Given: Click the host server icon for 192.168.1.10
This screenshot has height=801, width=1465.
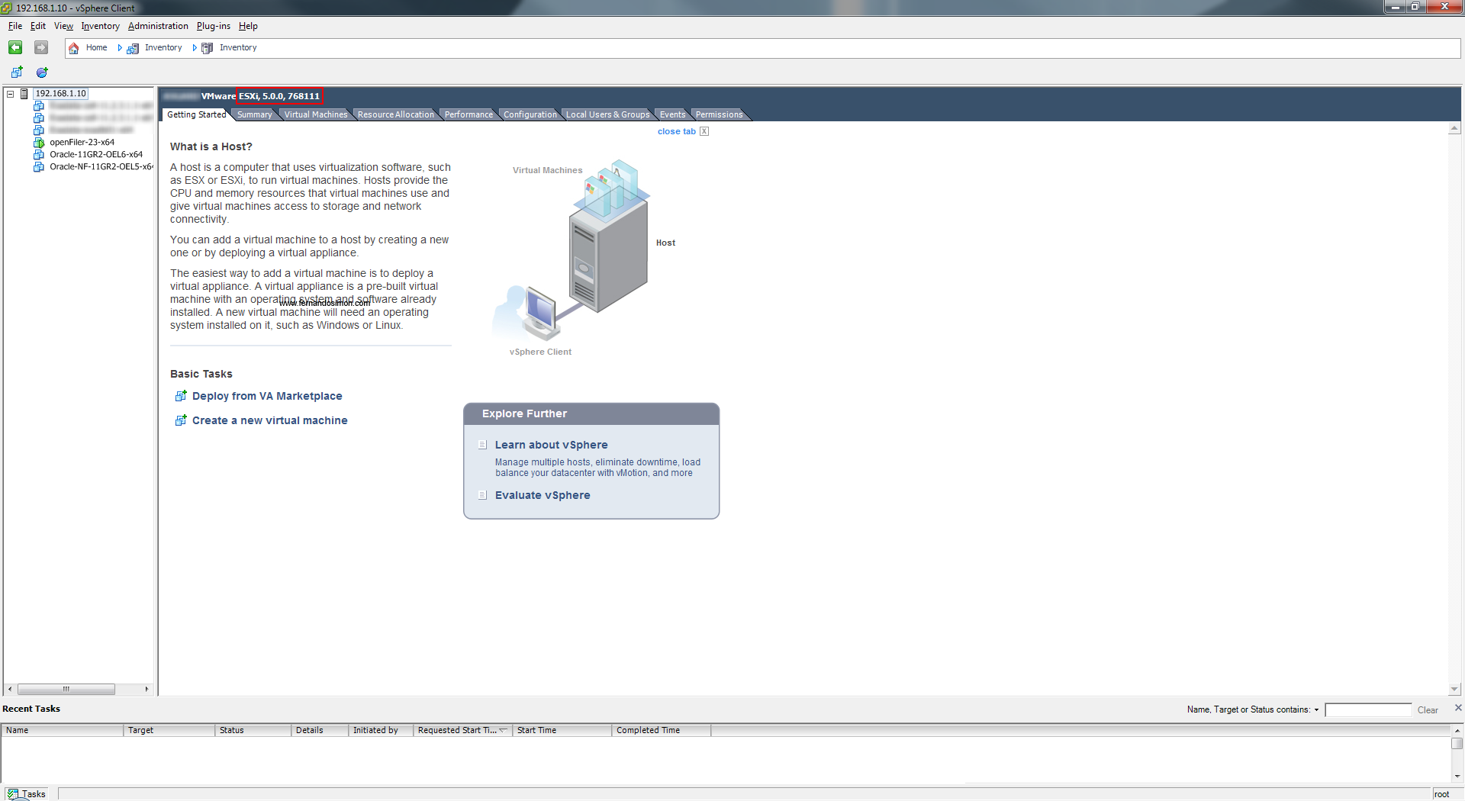Looking at the screenshot, I should tap(24, 94).
